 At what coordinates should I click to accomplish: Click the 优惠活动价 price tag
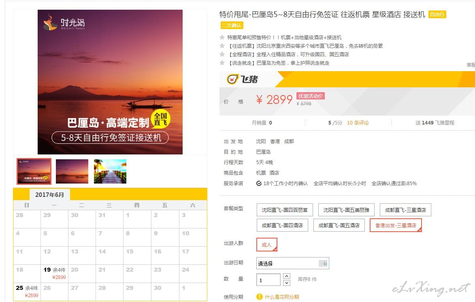(x=311, y=96)
